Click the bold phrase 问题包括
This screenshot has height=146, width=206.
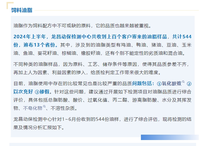(x=142, y=83)
